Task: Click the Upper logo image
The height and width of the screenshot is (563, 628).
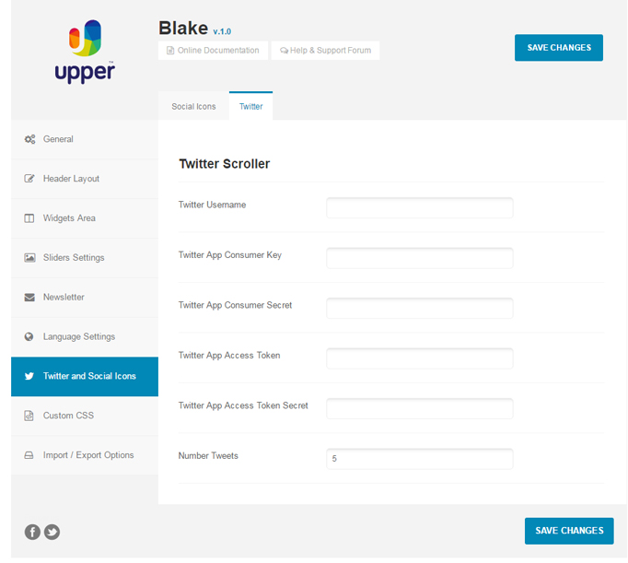Action: 85,52
